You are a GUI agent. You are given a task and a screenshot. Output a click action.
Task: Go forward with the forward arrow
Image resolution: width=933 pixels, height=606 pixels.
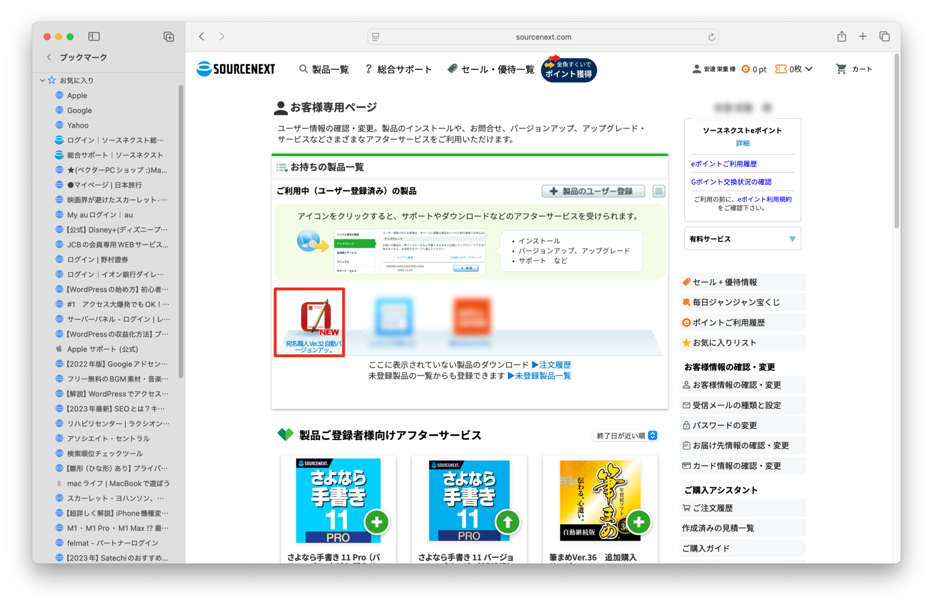point(222,36)
